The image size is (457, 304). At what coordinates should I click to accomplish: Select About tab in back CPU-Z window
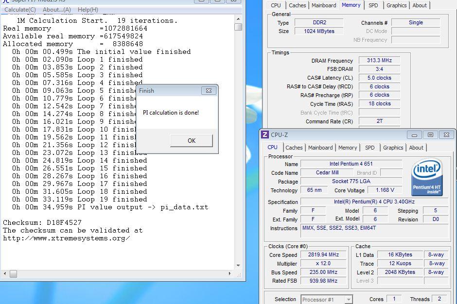[x=420, y=5]
